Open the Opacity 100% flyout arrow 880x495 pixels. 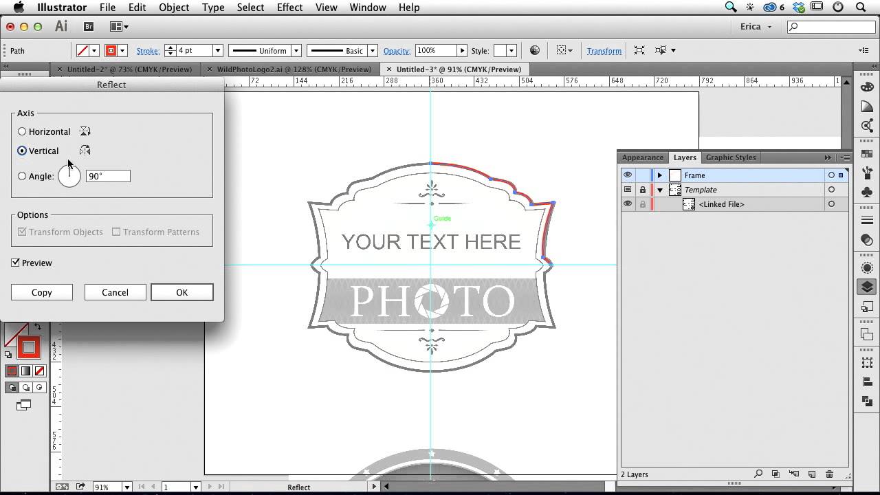coord(462,51)
